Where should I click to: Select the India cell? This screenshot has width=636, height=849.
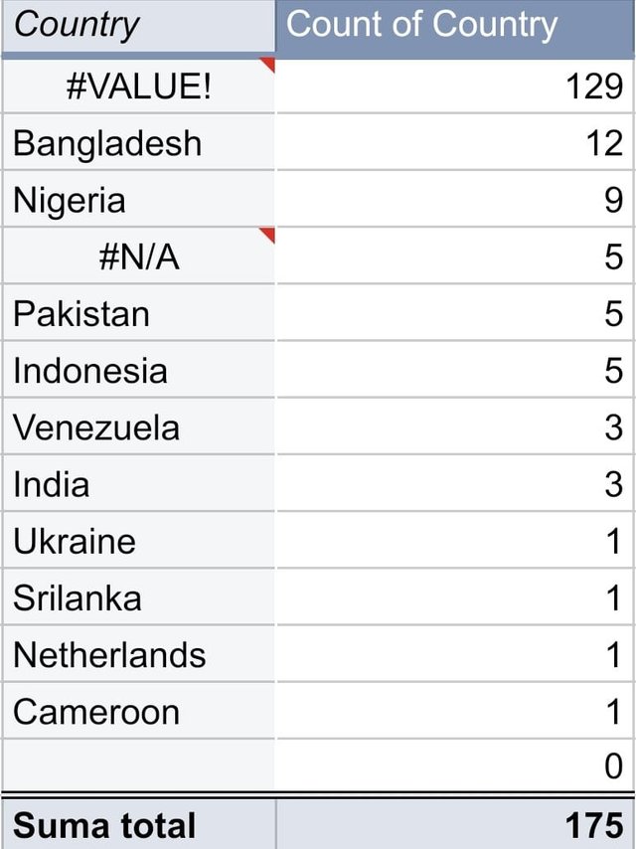138,484
